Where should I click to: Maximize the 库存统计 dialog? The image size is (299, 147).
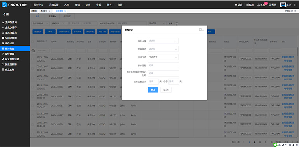coord(200,29)
